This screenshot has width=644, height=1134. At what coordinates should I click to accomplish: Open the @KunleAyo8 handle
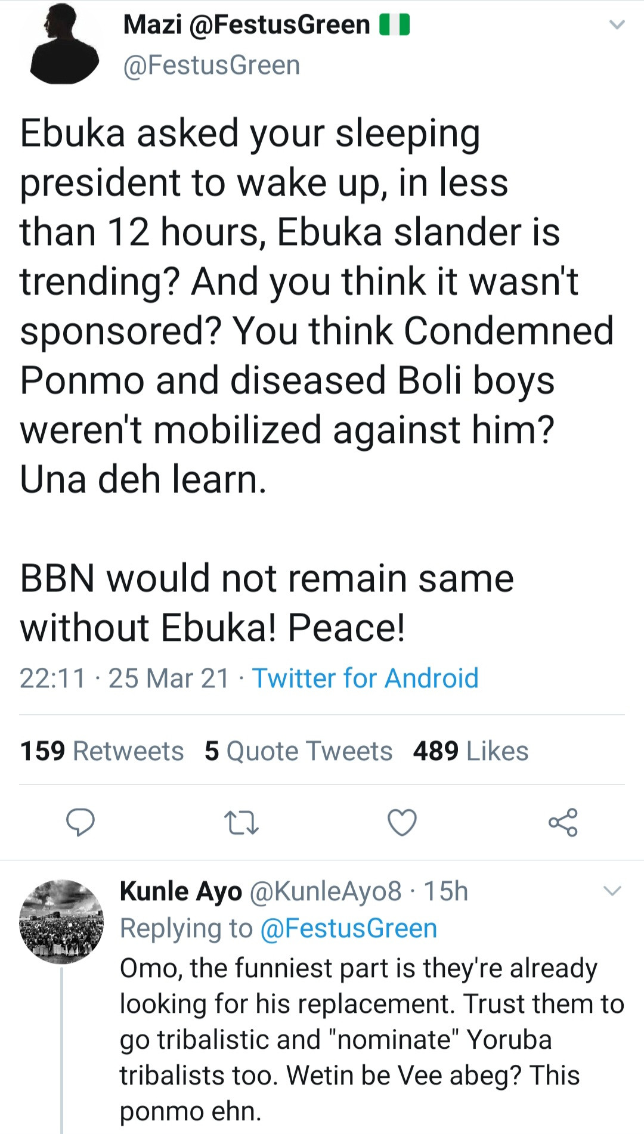click(326, 891)
